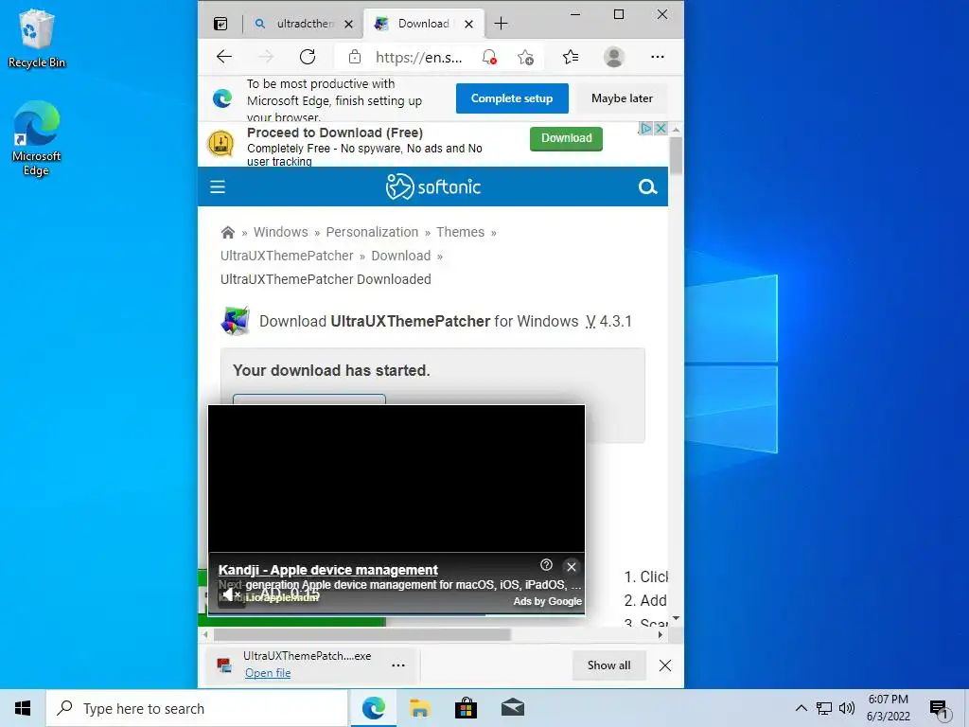Image resolution: width=969 pixels, height=727 pixels.
Task: Select the Download tab
Action: 423,24
